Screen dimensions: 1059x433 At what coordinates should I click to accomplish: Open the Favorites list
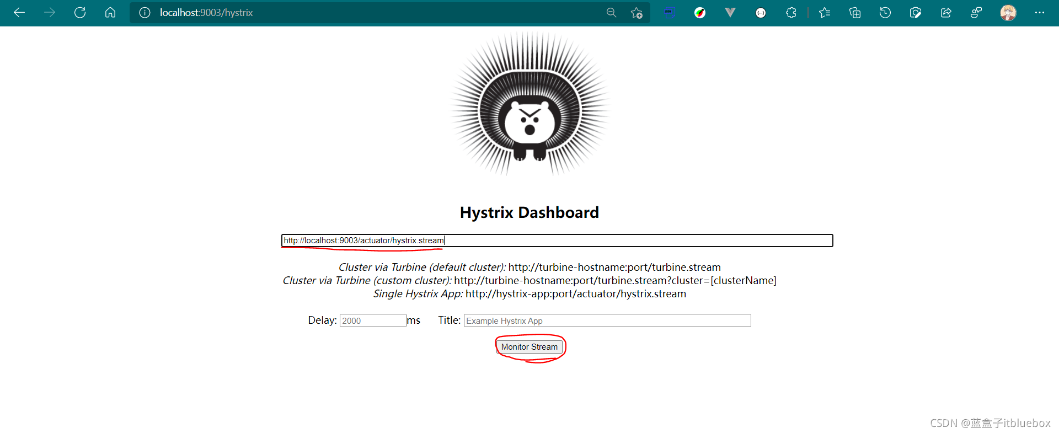pos(825,13)
